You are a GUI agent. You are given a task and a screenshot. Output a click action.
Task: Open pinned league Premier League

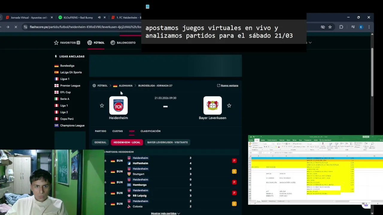pos(70,86)
